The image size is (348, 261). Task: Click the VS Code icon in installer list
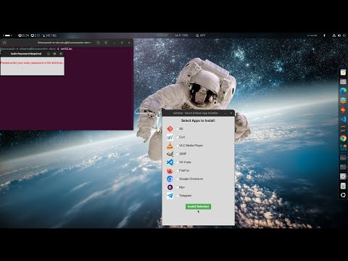coord(170,162)
